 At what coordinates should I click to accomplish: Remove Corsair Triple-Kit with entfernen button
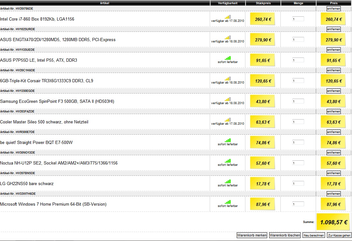point(334,70)
